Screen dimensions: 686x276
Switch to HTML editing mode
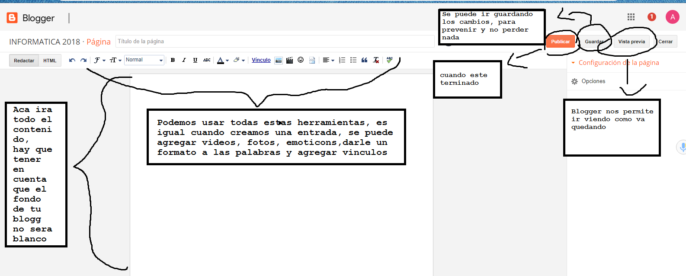[x=50, y=61]
